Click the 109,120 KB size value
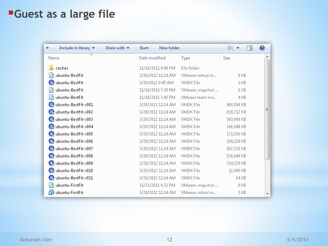 [x=236, y=141]
